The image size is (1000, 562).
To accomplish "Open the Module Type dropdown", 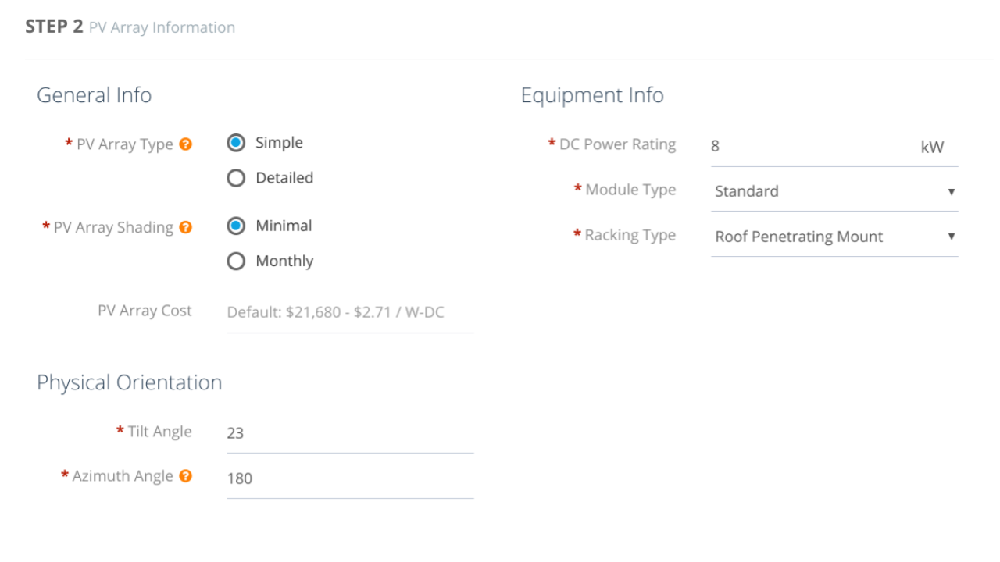I will (x=828, y=191).
